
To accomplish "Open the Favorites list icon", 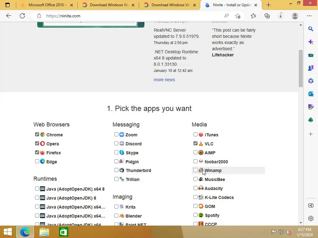I will 253,16.
